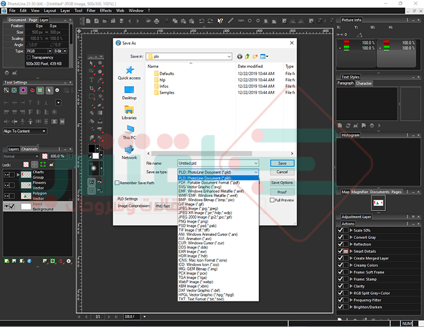Switch to the Character tab
This screenshot has width=424, height=327.
[x=363, y=83]
